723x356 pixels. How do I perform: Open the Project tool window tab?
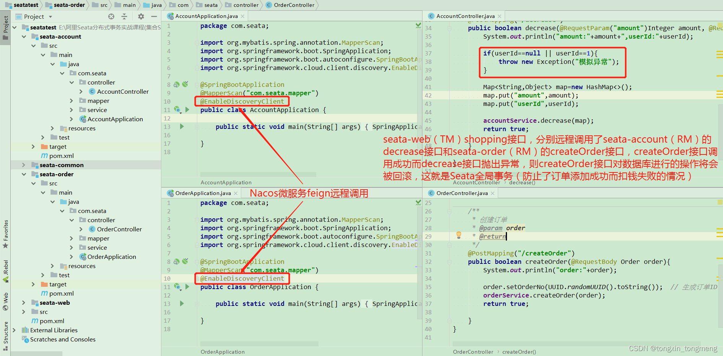pyautogui.click(x=5, y=28)
